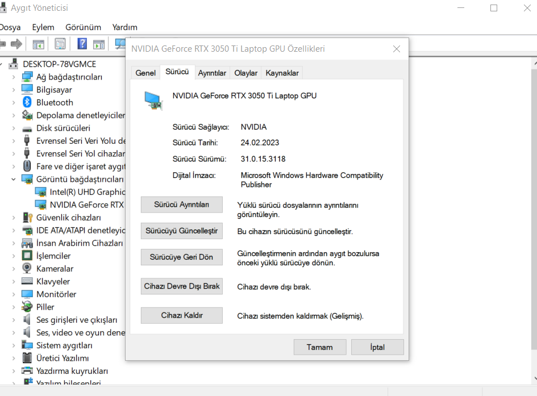This screenshot has width=537, height=396.
Task: Switch to the Genel tab
Action: click(x=145, y=73)
